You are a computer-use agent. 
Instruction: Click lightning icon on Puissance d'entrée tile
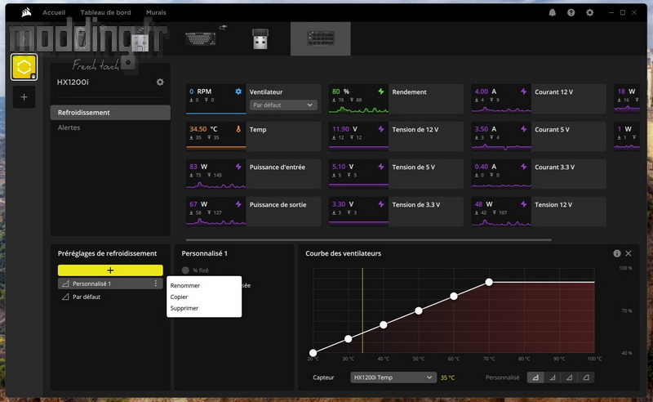[x=238, y=167]
